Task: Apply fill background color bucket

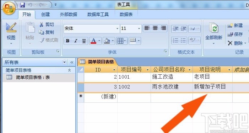Action: click(x=107, y=41)
